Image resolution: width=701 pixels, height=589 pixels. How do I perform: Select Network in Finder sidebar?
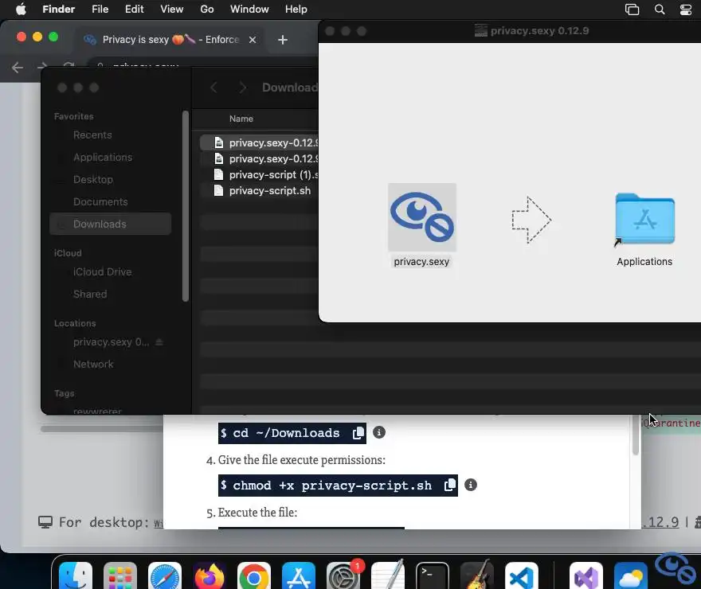click(x=111, y=365)
